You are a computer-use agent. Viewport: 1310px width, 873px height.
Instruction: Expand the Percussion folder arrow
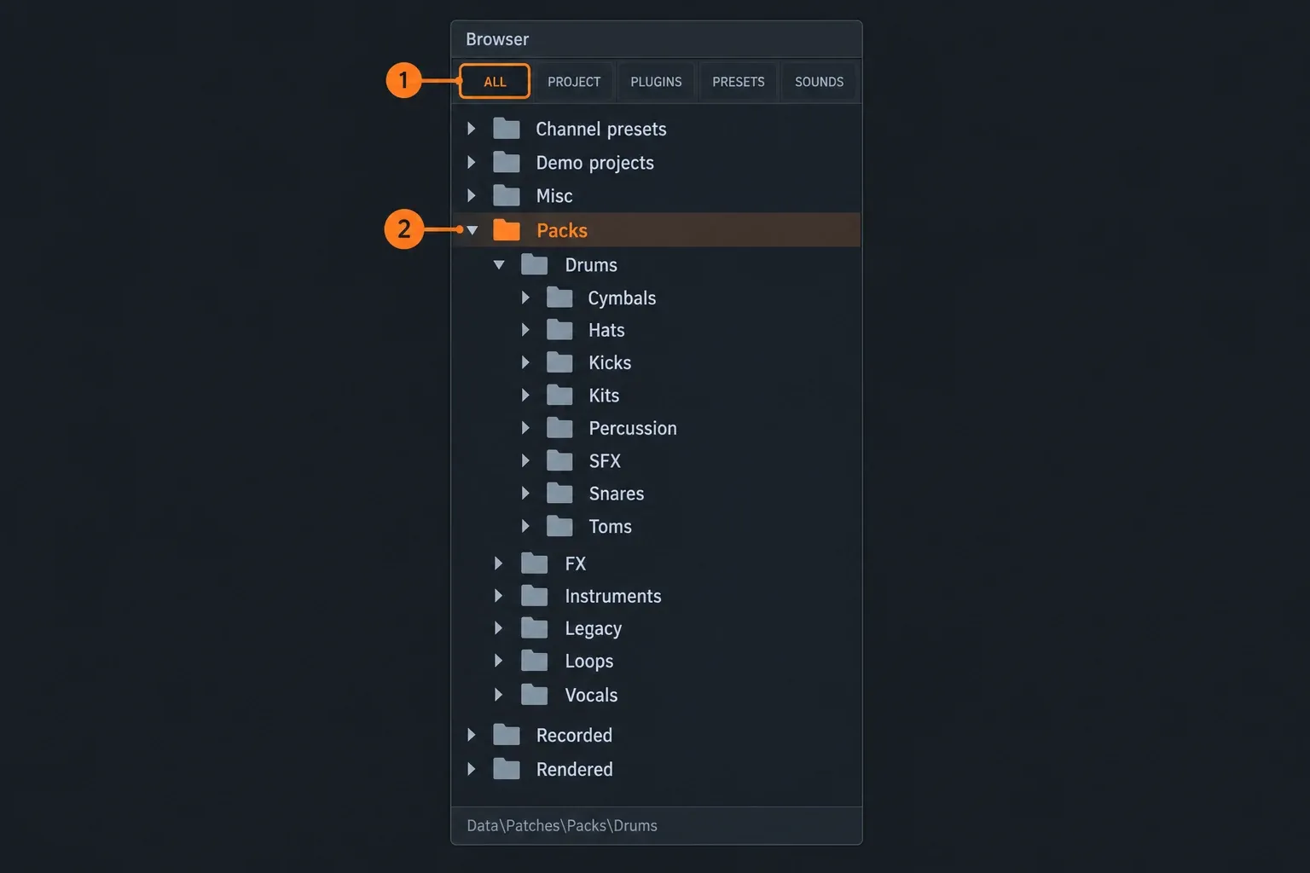525,428
